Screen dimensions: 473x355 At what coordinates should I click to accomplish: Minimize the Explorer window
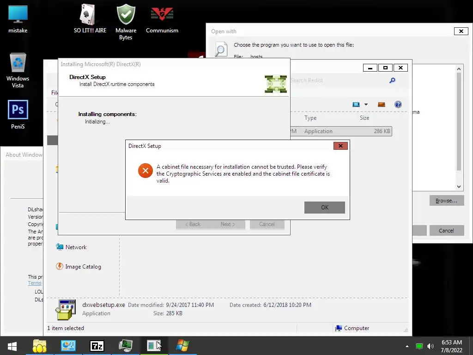[370, 67]
